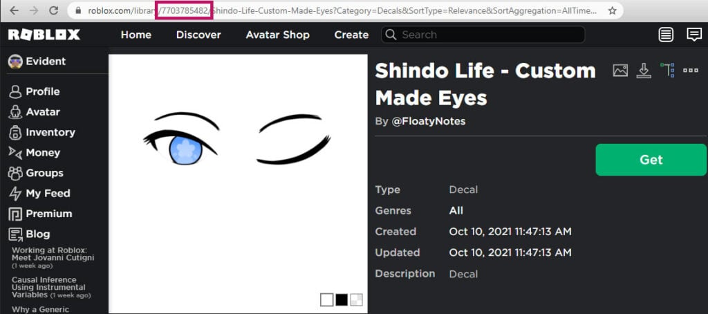Click the Roblox logo
Image resolution: width=708 pixels, height=314 pixels.
pos(44,35)
